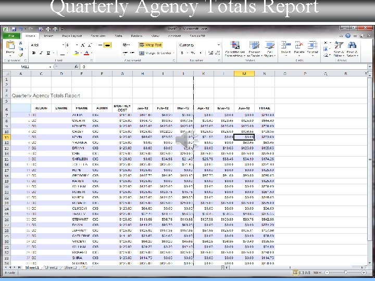Click Increase Decimal icon

coord(211,53)
